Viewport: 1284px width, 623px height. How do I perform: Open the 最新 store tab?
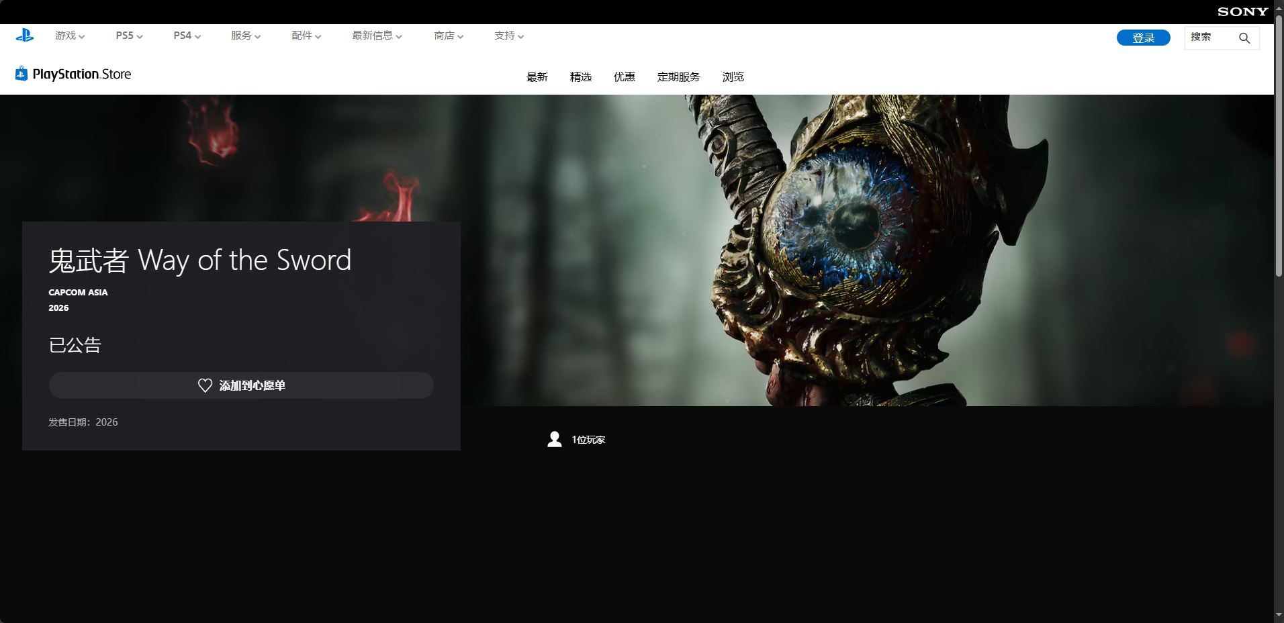pos(537,77)
